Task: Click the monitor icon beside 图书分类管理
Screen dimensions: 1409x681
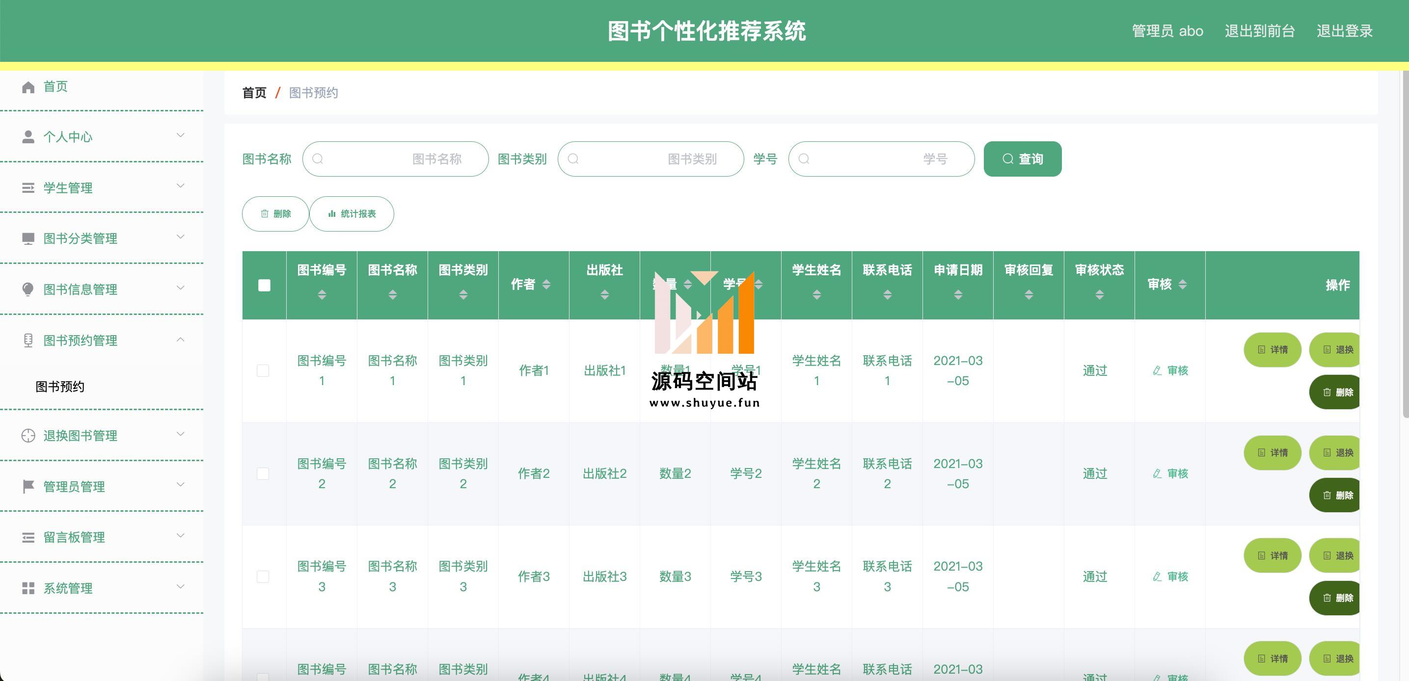Action: pyautogui.click(x=28, y=239)
